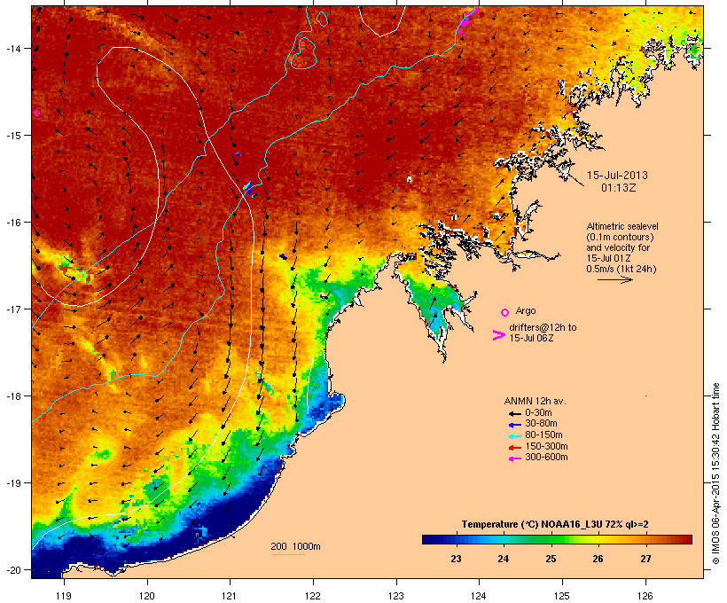The image size is (727, 603).
Task: Click the 26 label under the colorbar
Action: pyautogui.click(x=598, y=559)
